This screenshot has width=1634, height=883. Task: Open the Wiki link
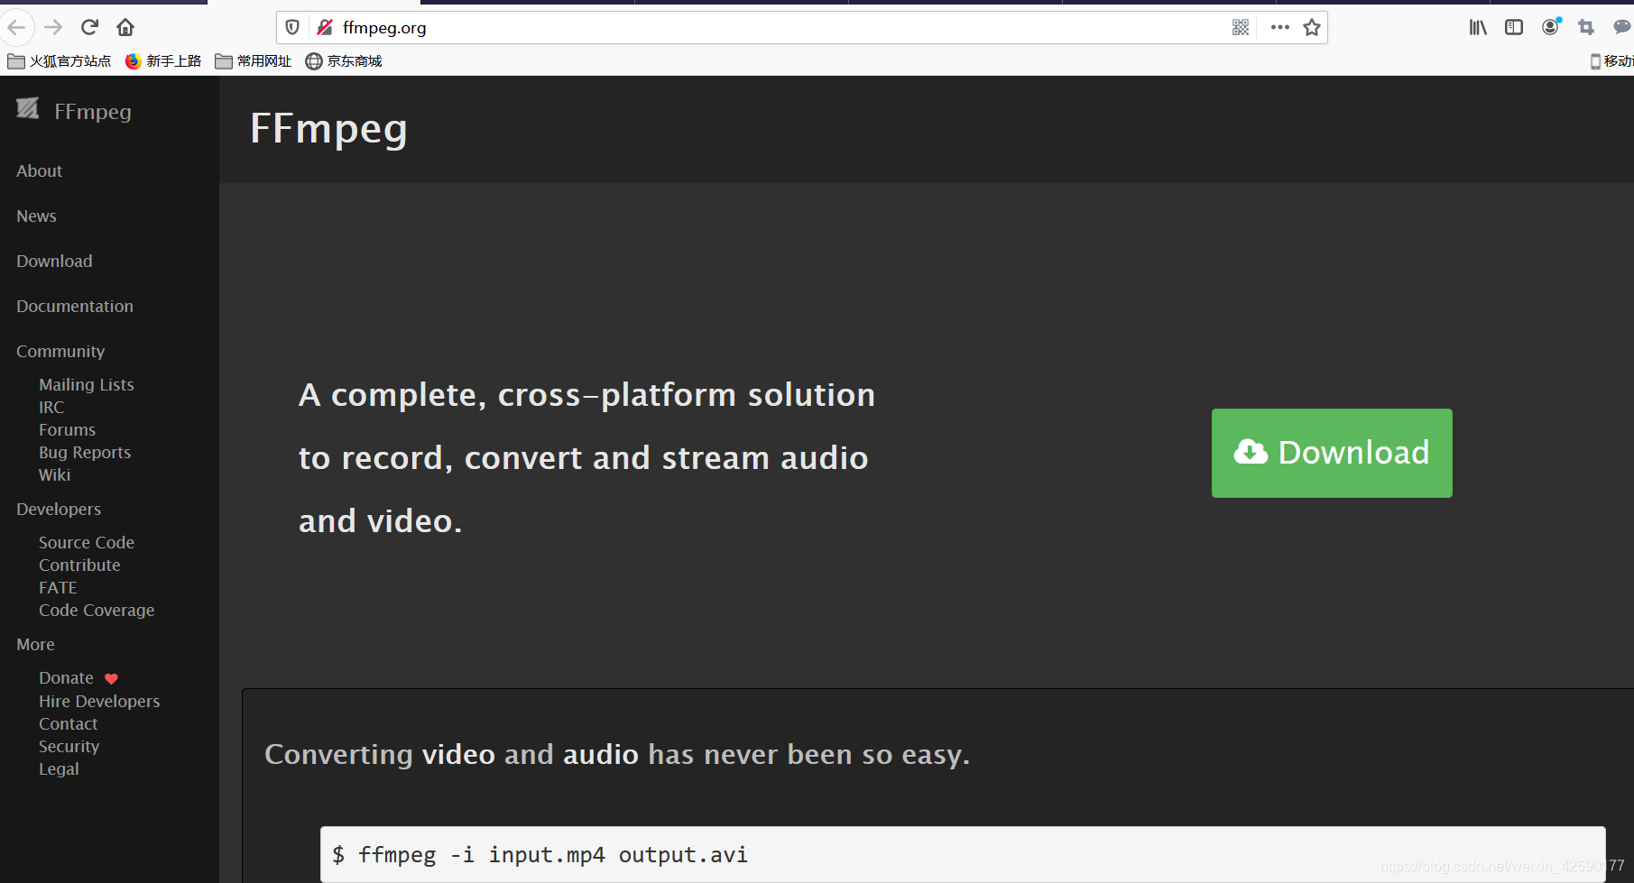(54, 474)
